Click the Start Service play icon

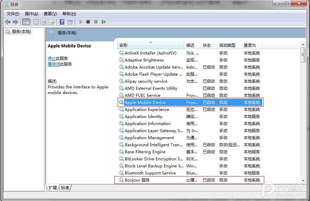[x=81, y=22]
